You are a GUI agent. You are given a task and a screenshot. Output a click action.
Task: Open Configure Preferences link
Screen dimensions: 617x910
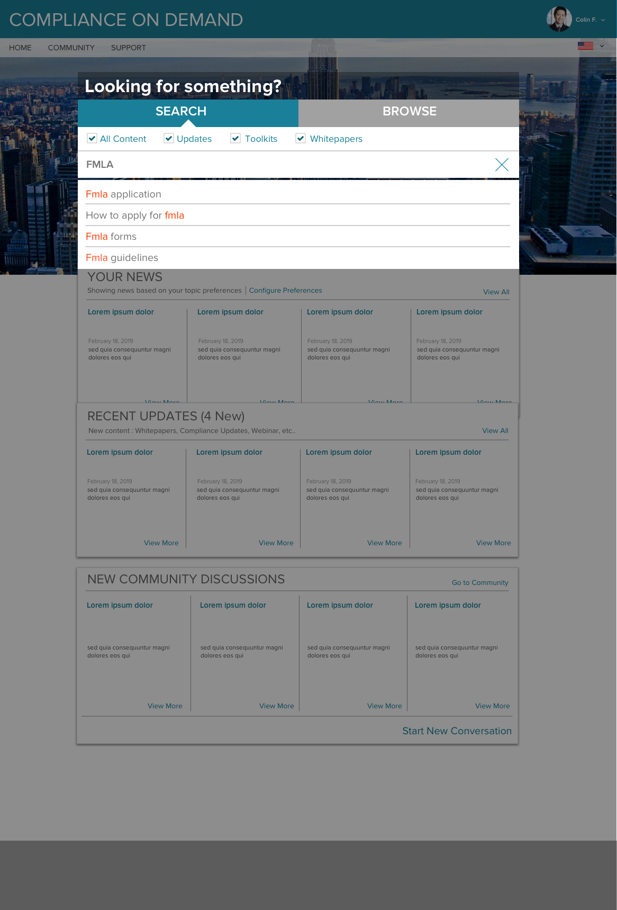click(x=285, y=290)
